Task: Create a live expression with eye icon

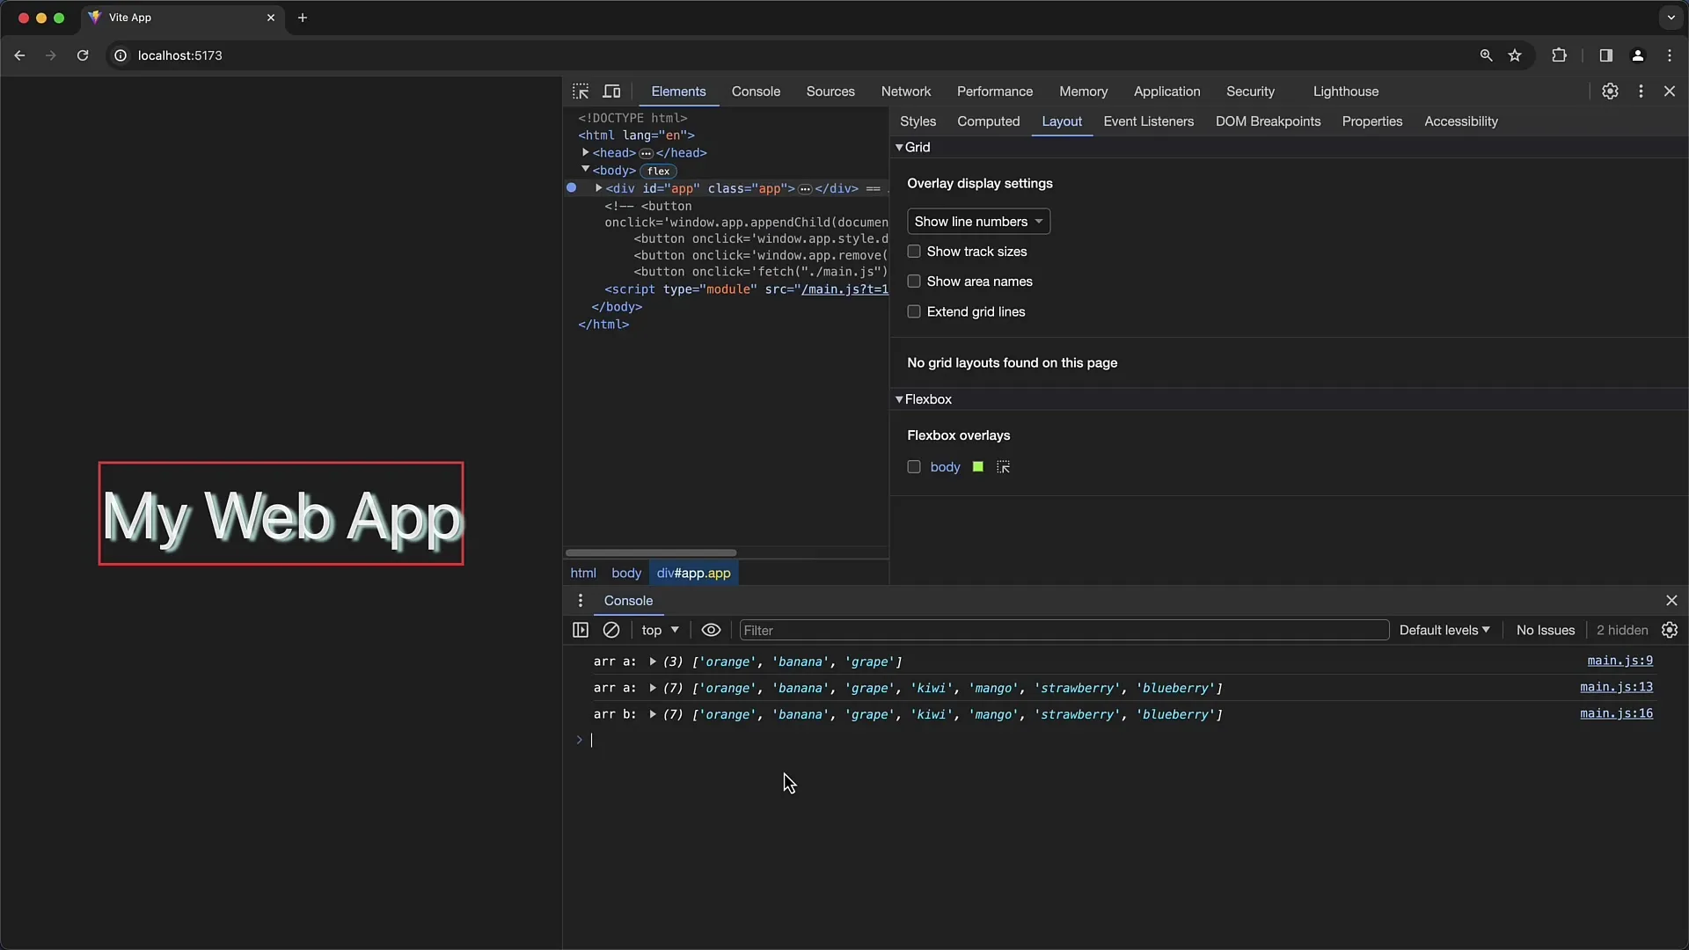Action: tap(711, 630)
